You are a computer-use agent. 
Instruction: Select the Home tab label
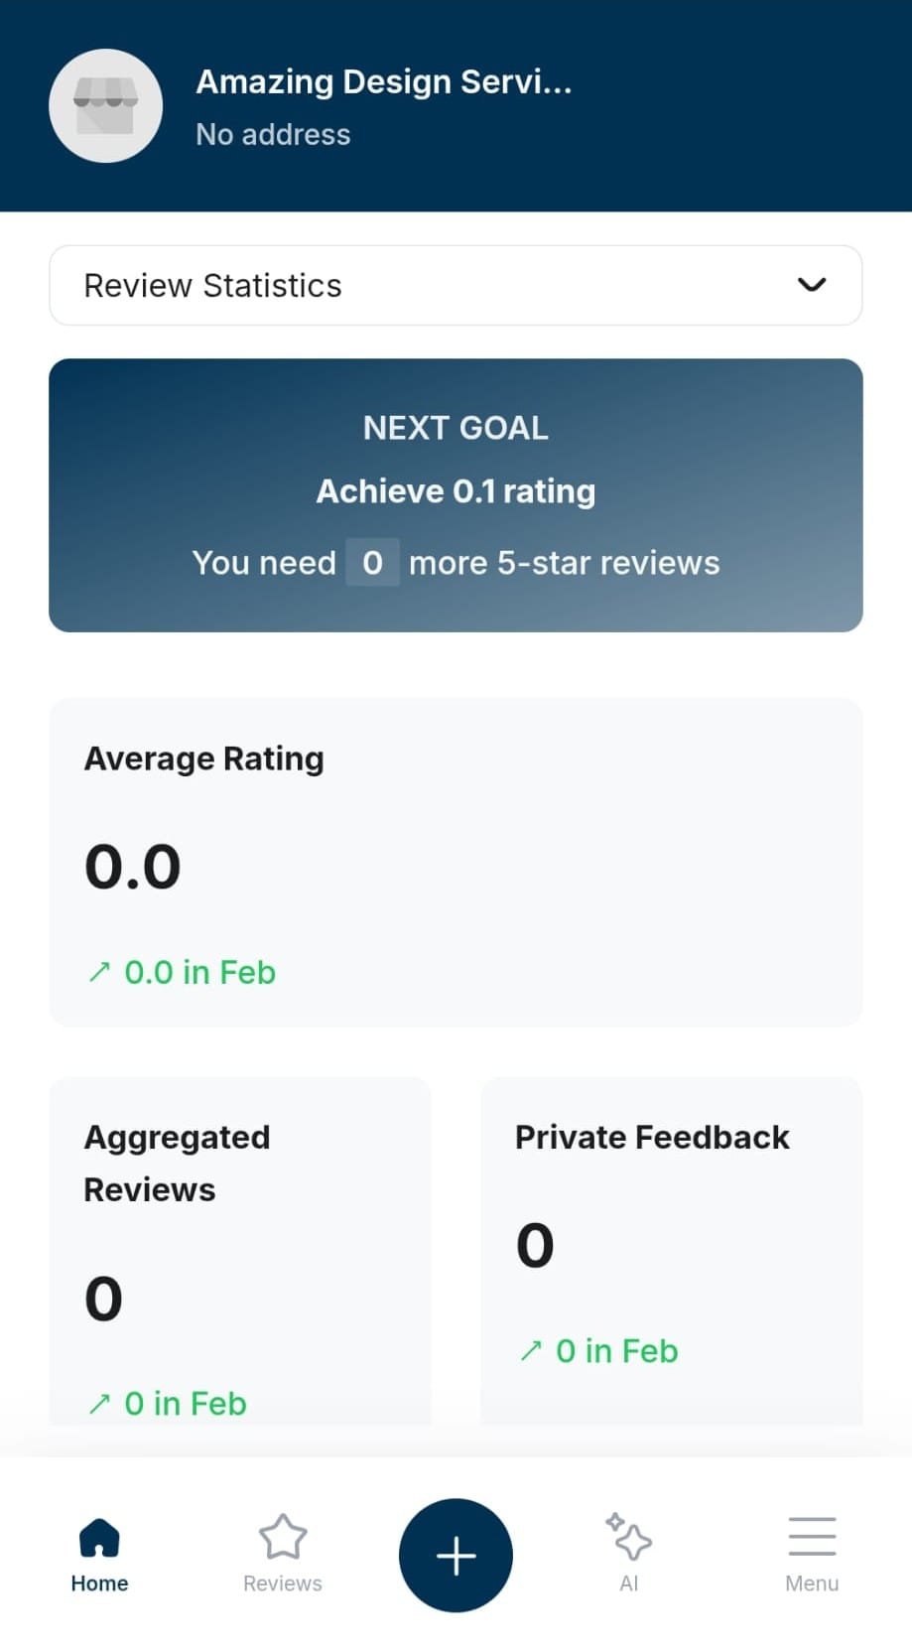99,1583
